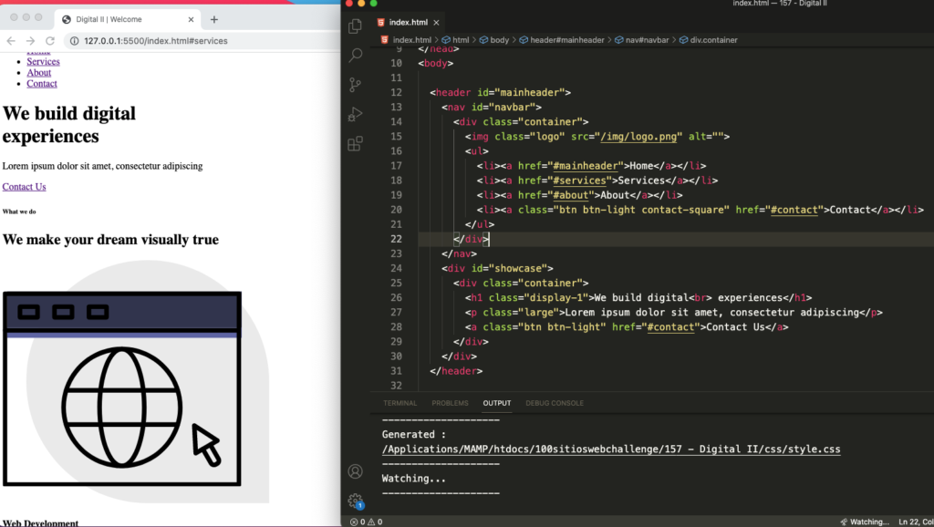Click the "What we do" text
The image size is (934, 527).
19,212
